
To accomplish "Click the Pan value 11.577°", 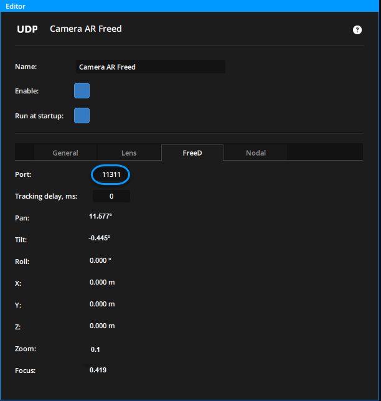I will coord(101,217).
